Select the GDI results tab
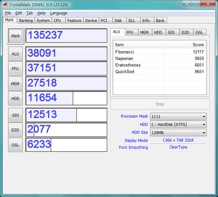Image resolution: width=218 pixels, height=197 pixels. point(173,32)
